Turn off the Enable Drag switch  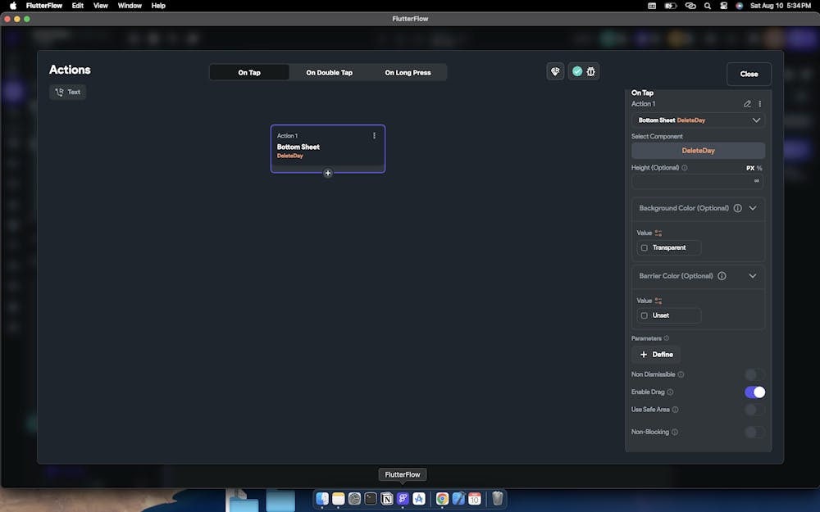point(754,392)
